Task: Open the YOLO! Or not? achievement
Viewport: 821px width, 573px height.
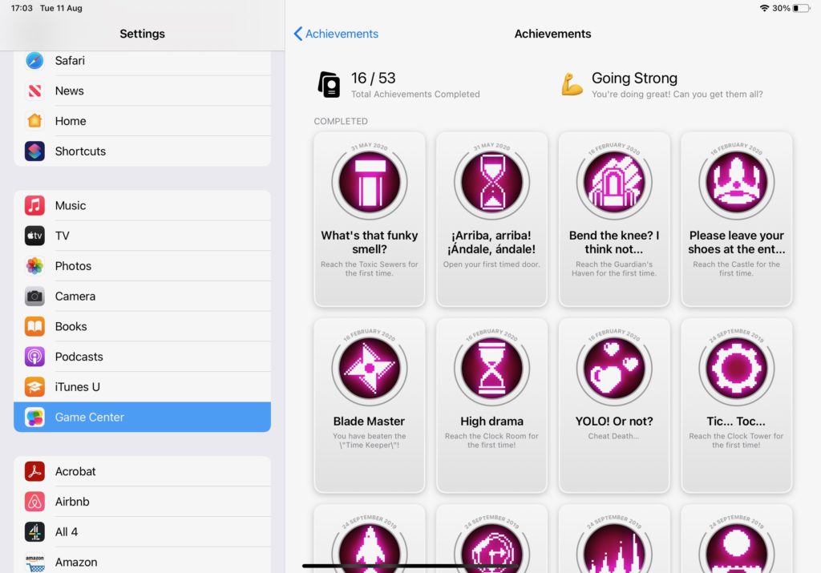Action: (614, 406)
